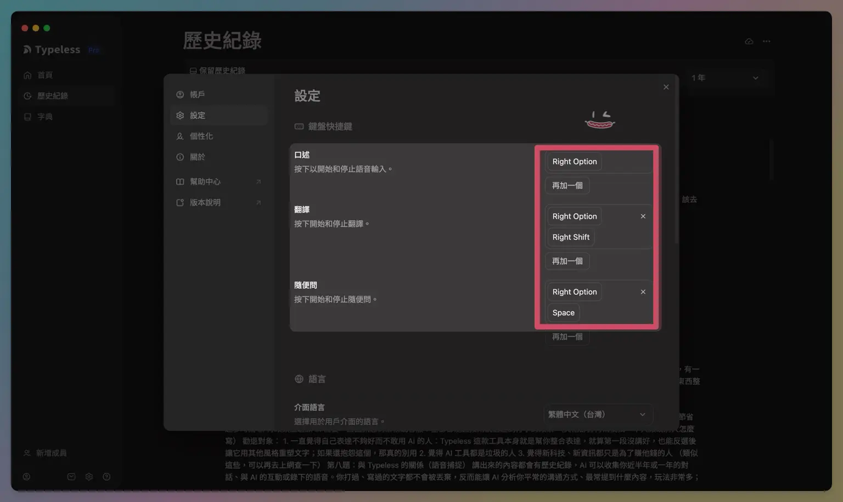This screenshot has height=502, width=843.
Task: Add another shortcut for 口述
Action: pyautogui.click(x=567, y=186)
